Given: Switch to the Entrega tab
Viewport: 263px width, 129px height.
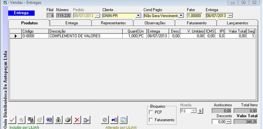Looking at the screenshot, I should click(71, 23).
